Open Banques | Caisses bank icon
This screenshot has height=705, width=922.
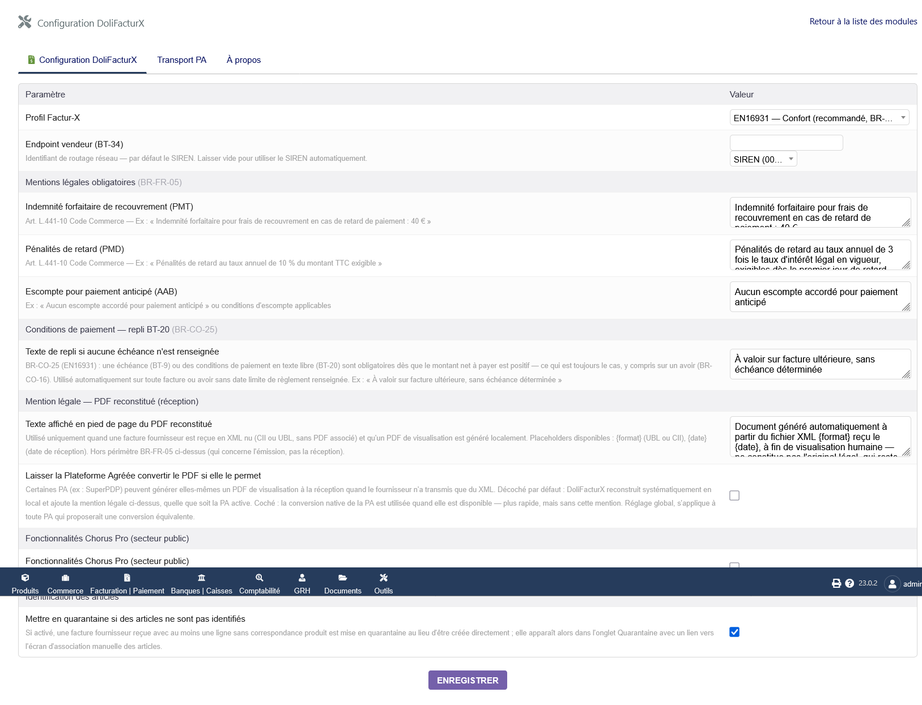coord(201,578)
